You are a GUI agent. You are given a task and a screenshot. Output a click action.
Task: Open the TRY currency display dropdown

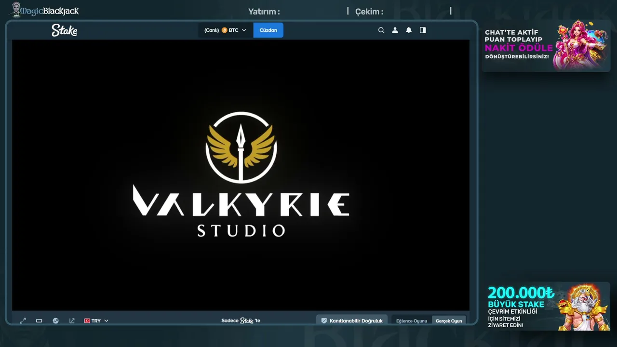coord(96,320)
